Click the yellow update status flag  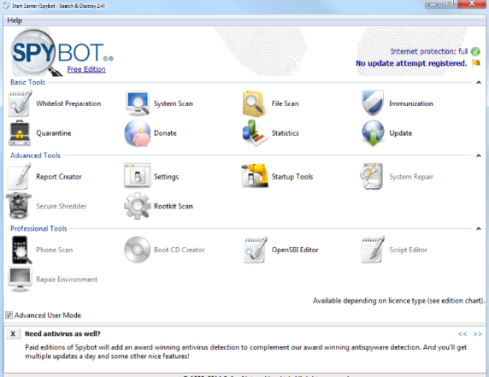[476, 62]
